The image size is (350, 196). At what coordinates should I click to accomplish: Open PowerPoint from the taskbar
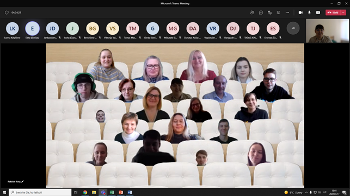pos(121,192)
